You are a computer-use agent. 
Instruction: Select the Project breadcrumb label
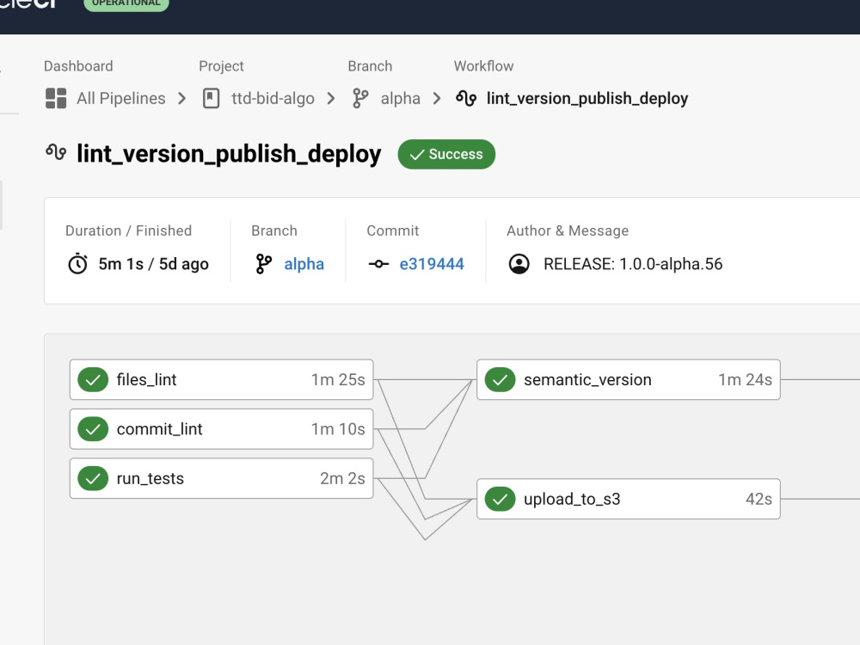coord(221,65)
